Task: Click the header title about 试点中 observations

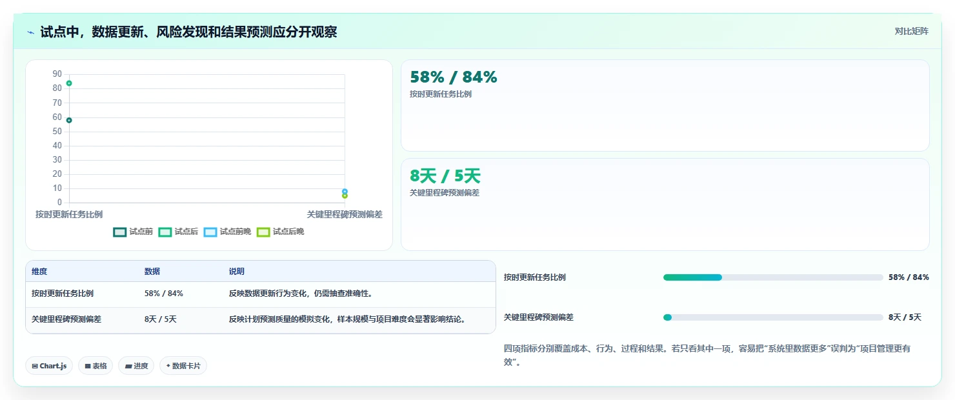Action: (x=188, y=32)
